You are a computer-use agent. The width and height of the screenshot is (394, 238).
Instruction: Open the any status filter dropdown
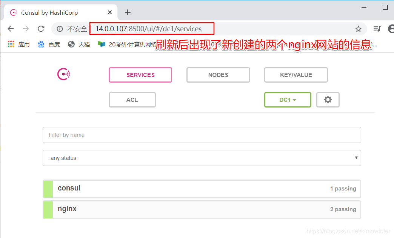(202, 158)
